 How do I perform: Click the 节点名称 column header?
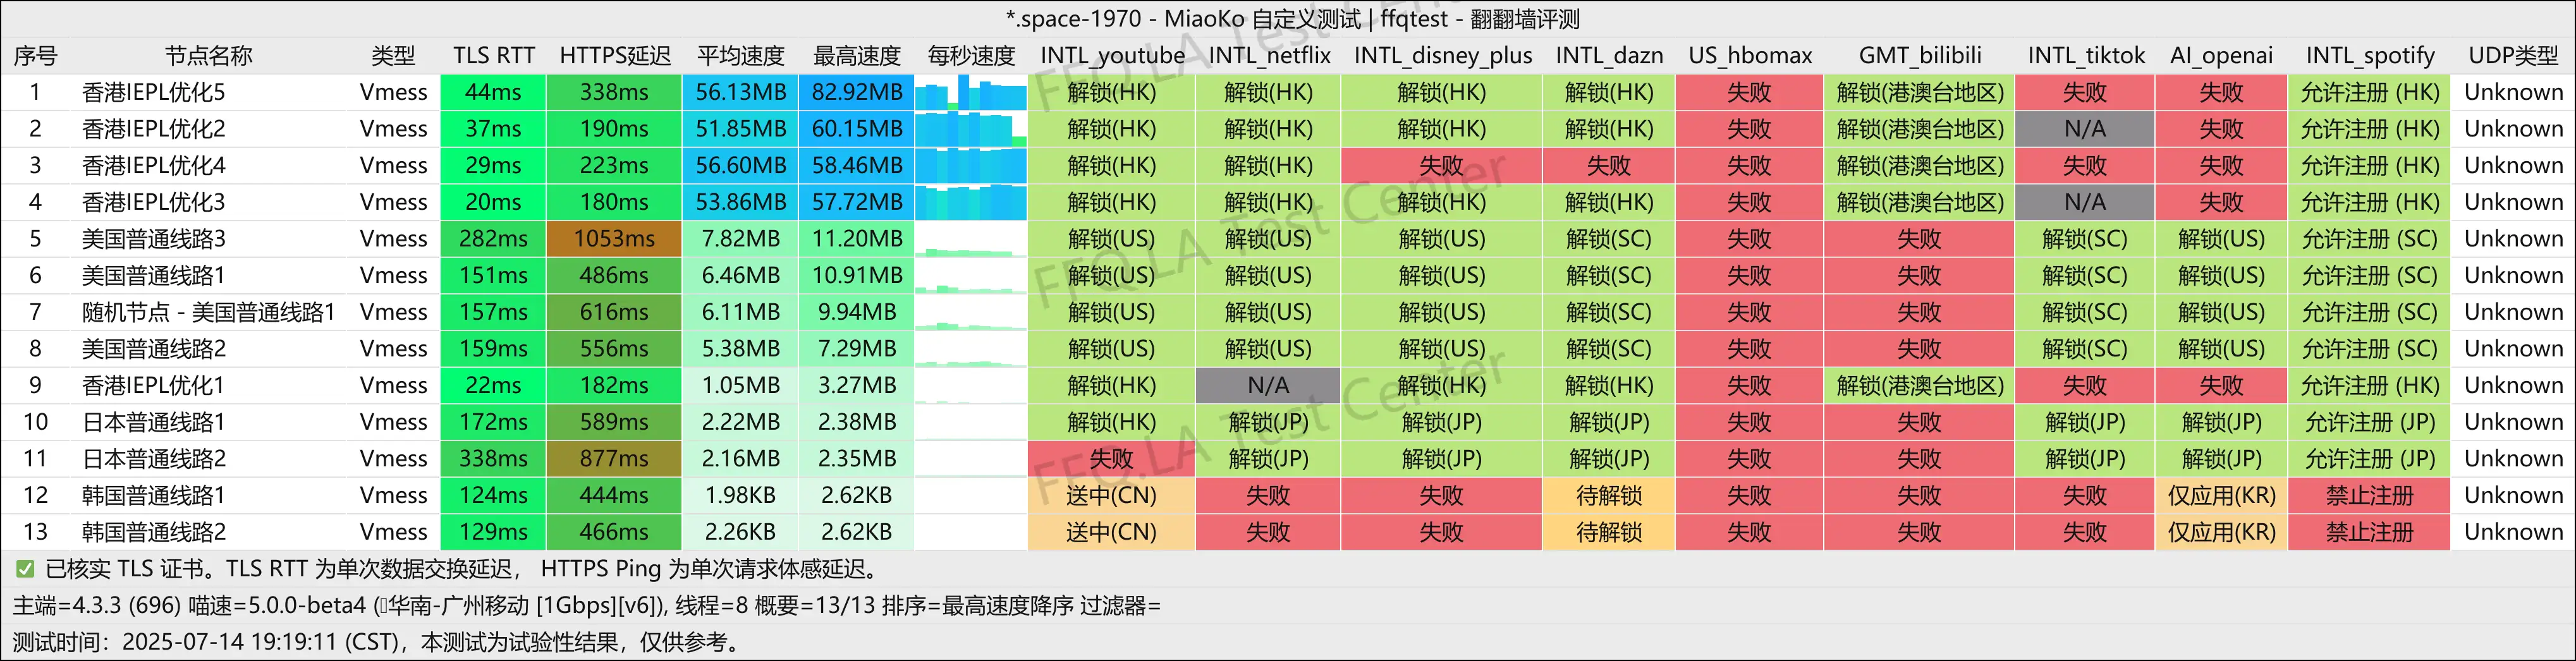tap(208, 56)
